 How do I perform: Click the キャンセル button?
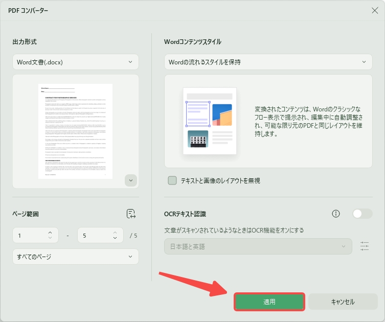click(343, 302)
